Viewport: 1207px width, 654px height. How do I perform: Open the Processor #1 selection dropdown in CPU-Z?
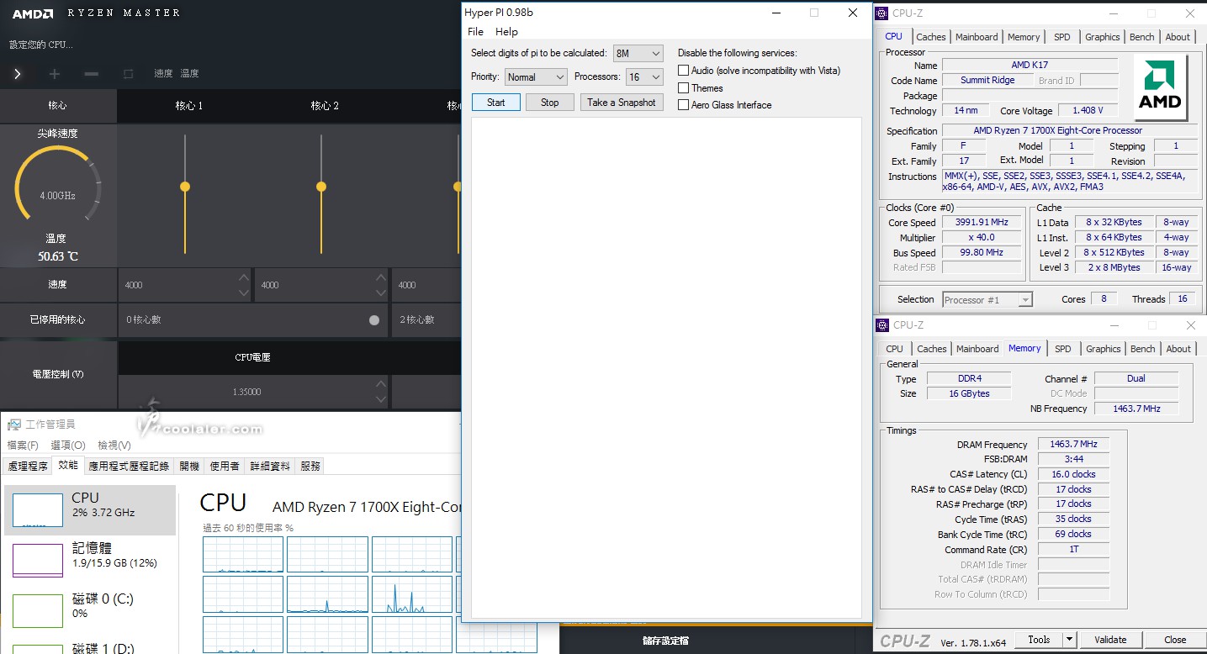click(x=987, y=300)
